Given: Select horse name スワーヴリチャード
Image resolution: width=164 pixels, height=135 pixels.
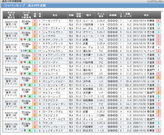Looking at the screenshot, I should click(54, 28).
